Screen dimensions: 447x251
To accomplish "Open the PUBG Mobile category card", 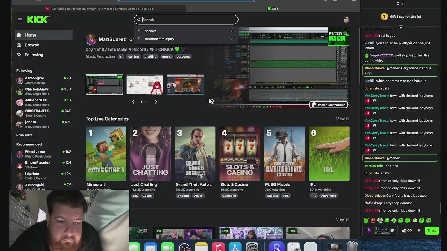I will [284, 153].
